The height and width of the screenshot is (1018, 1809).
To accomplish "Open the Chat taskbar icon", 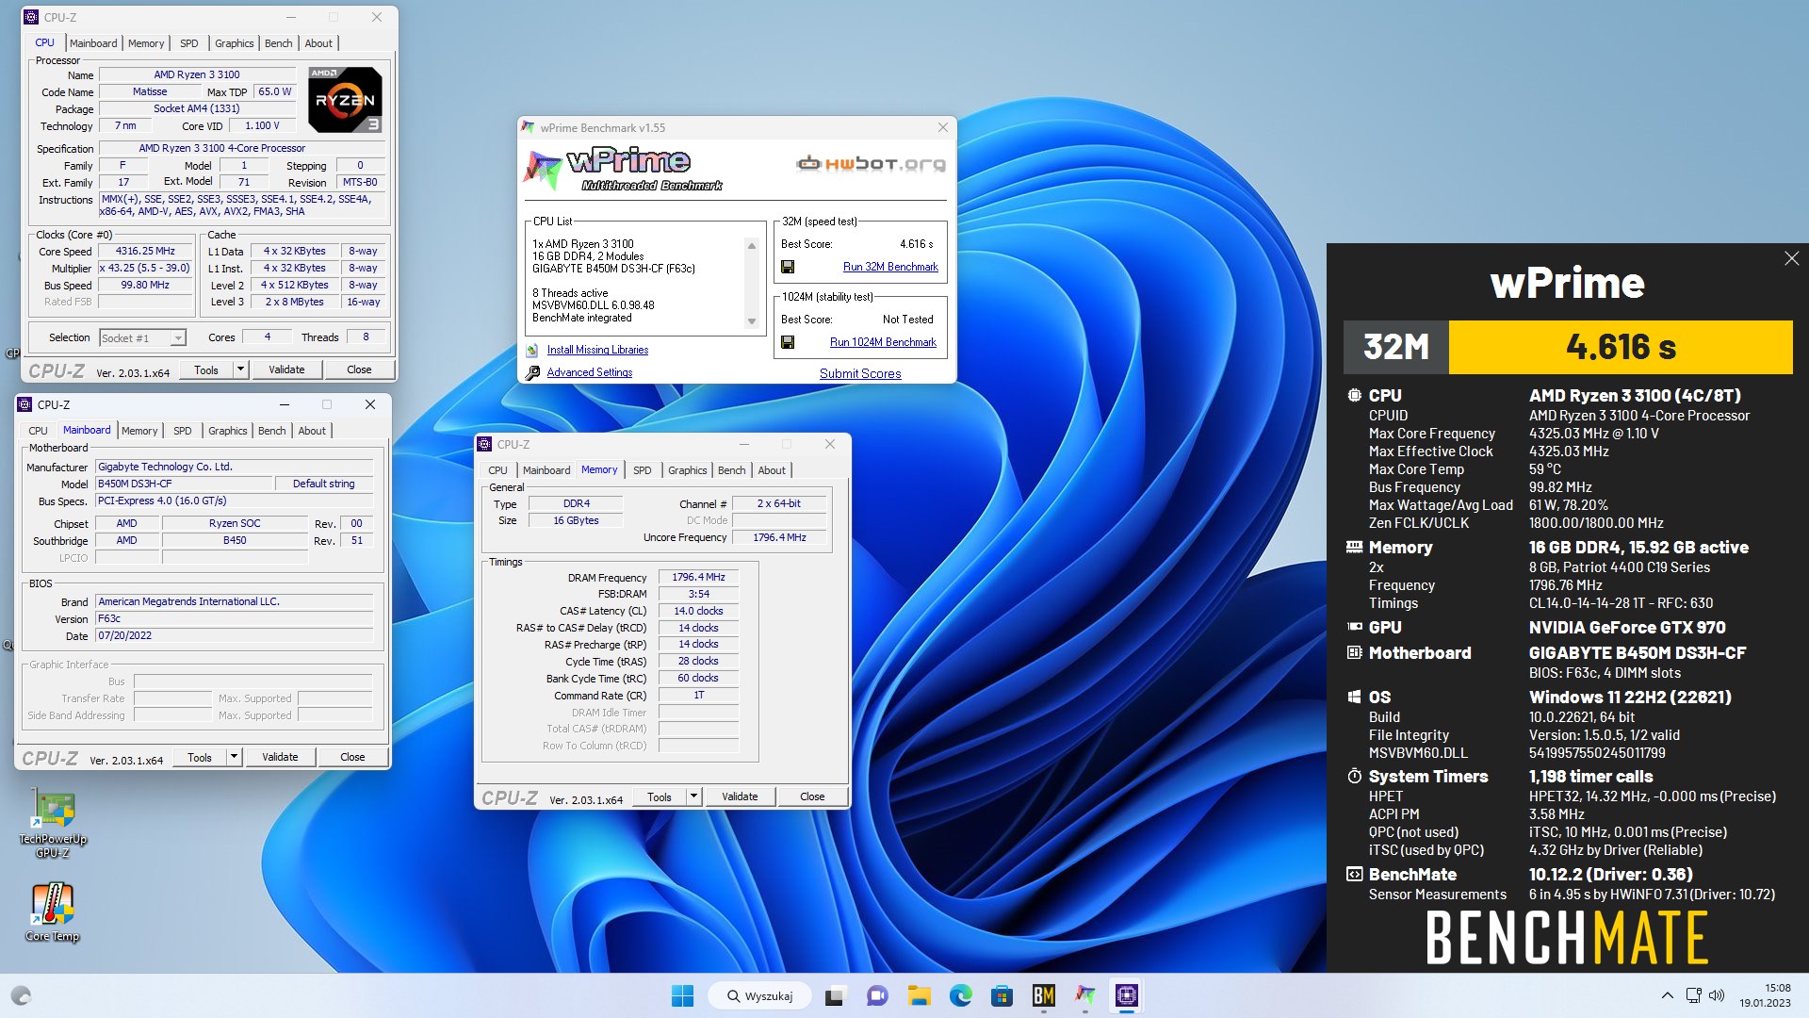I will point(877,995).
